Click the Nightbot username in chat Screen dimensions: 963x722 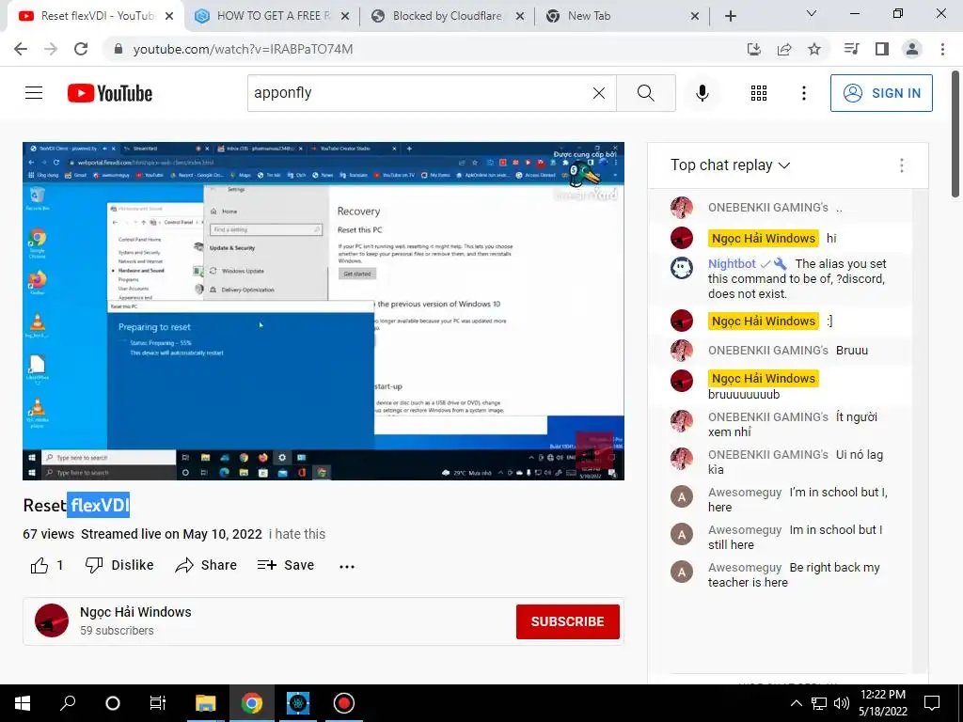coord(732,263)
